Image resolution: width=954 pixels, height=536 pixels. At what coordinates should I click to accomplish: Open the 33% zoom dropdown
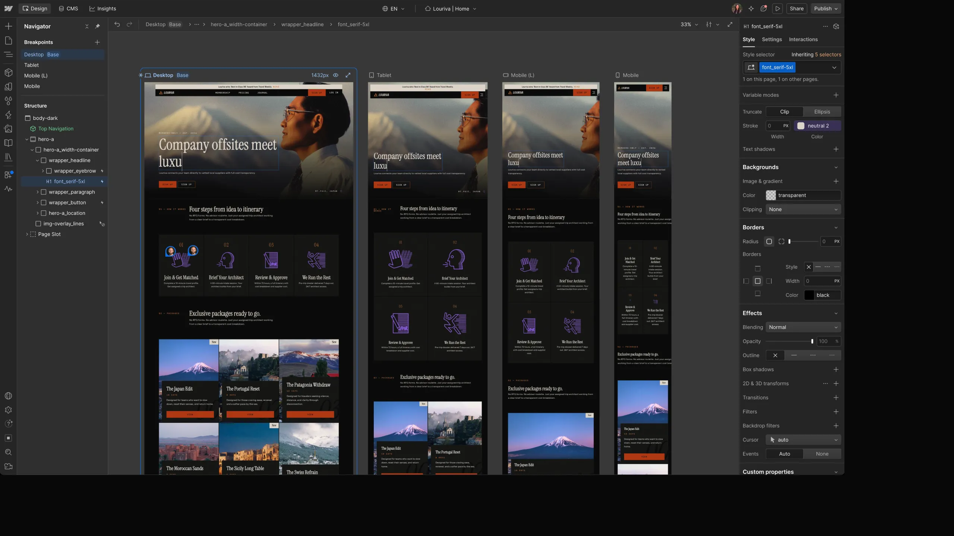pyautogui.click(x=689, y=24)
